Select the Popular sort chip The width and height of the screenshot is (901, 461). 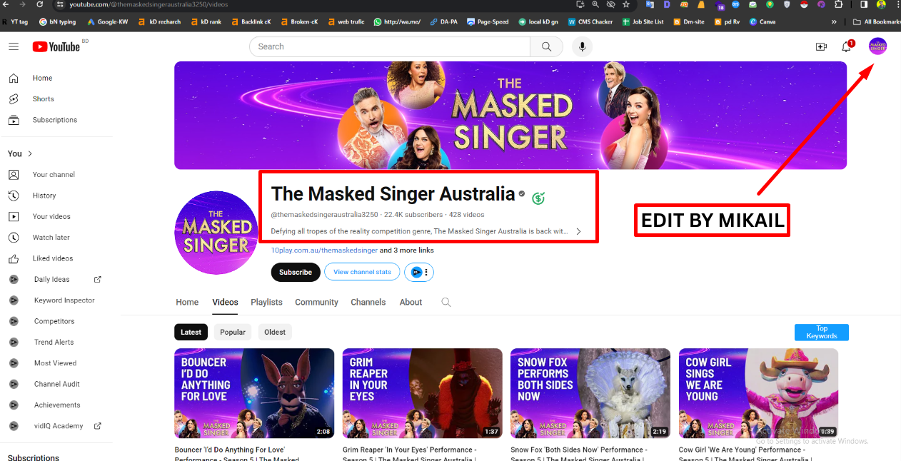[233, 332]
